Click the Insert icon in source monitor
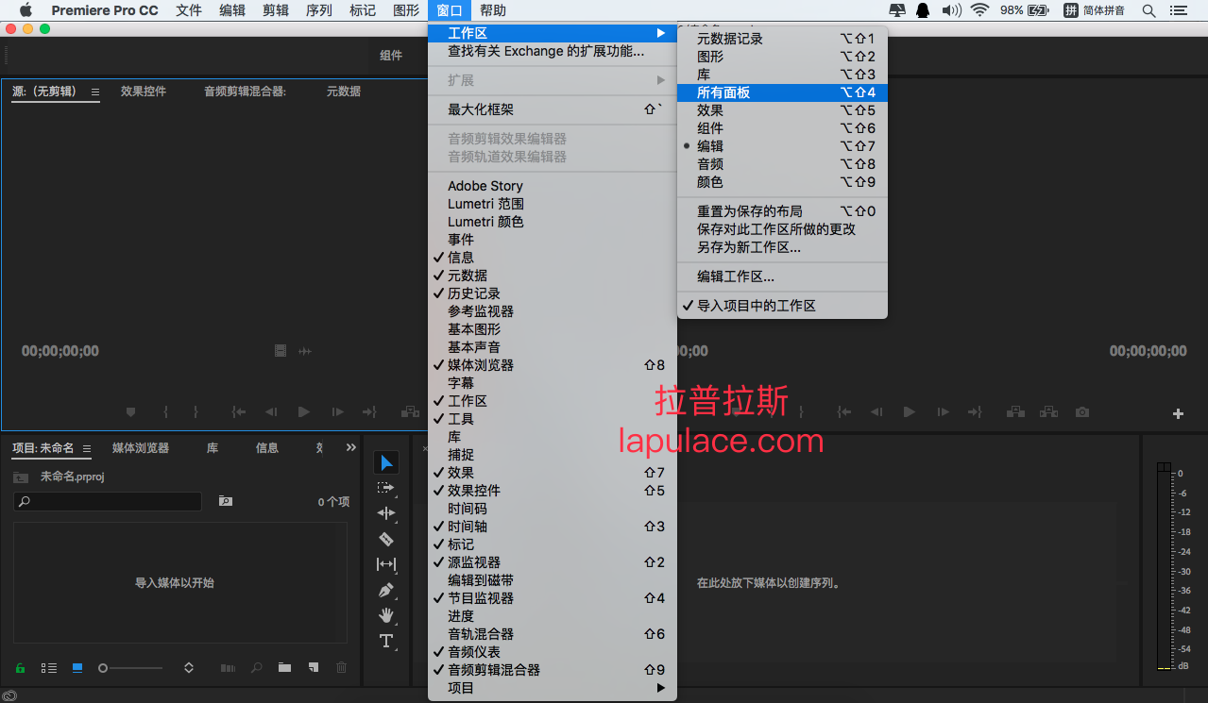 click(410, 412)
